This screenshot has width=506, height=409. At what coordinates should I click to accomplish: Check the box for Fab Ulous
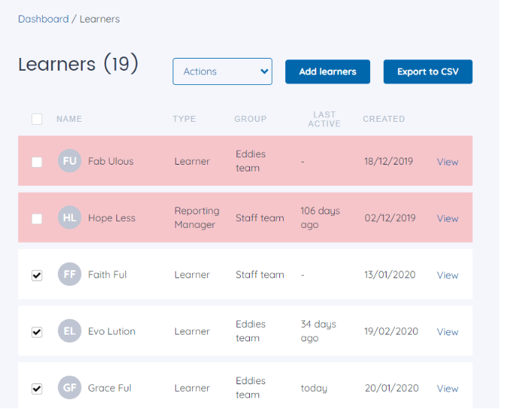(37, 162)
